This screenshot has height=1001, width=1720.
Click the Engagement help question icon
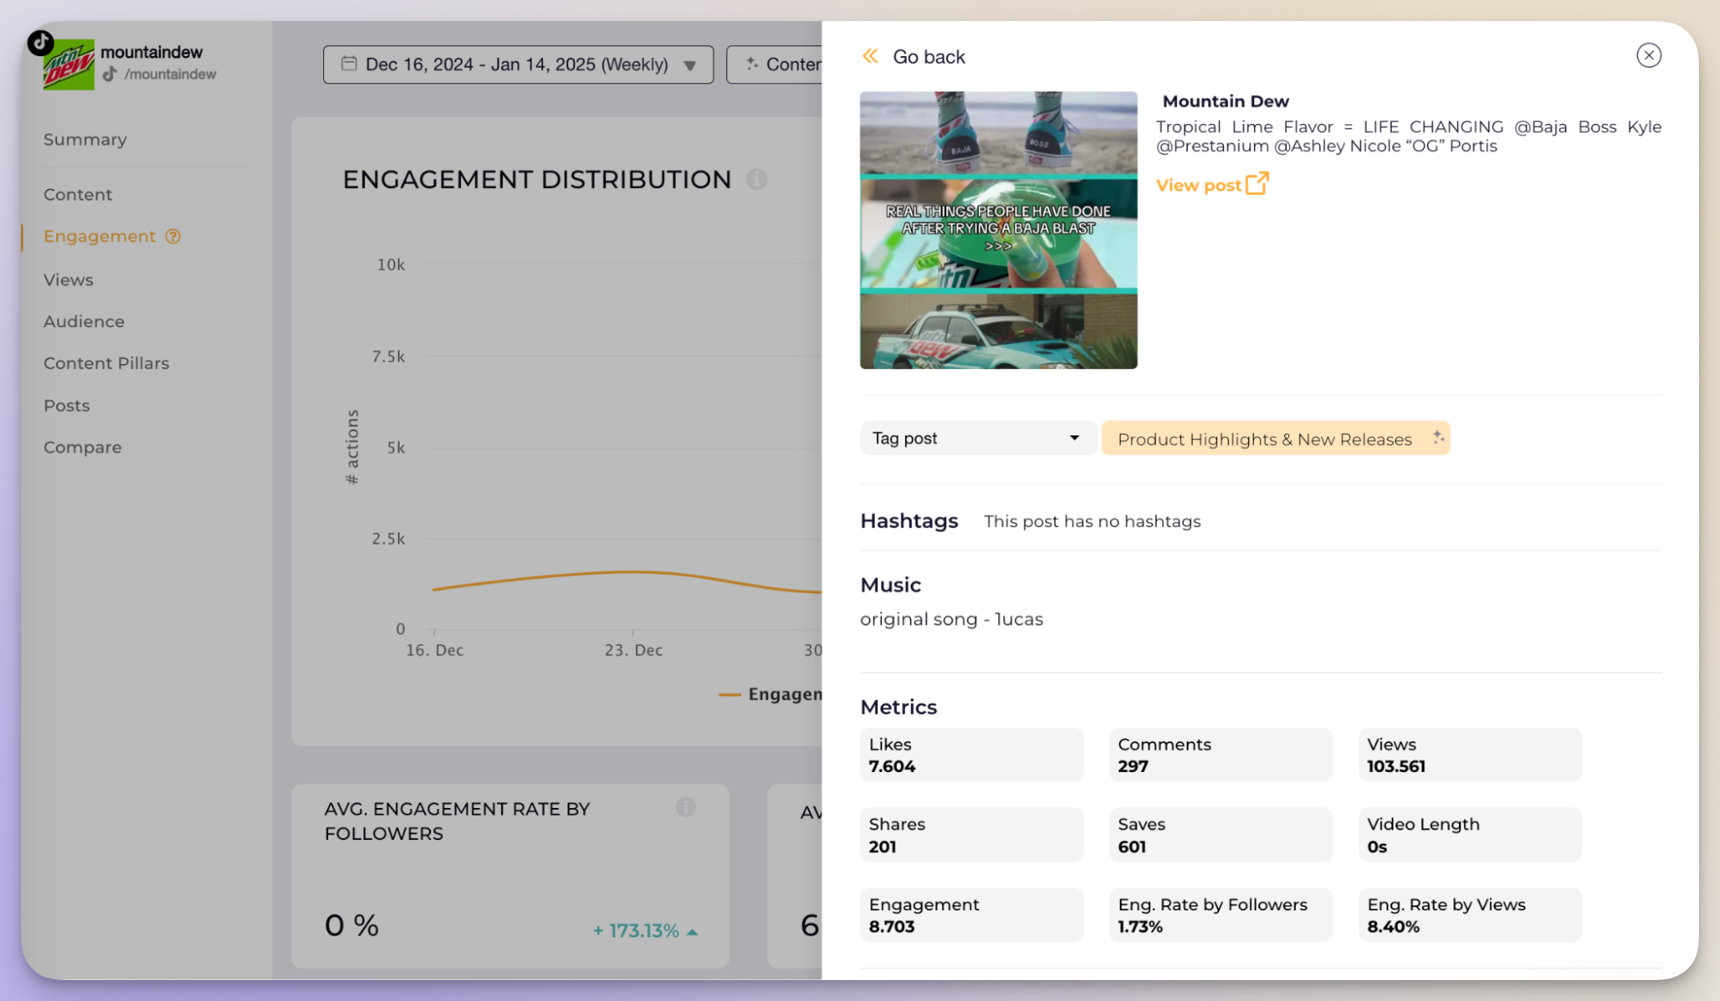[x=173, y=237]
